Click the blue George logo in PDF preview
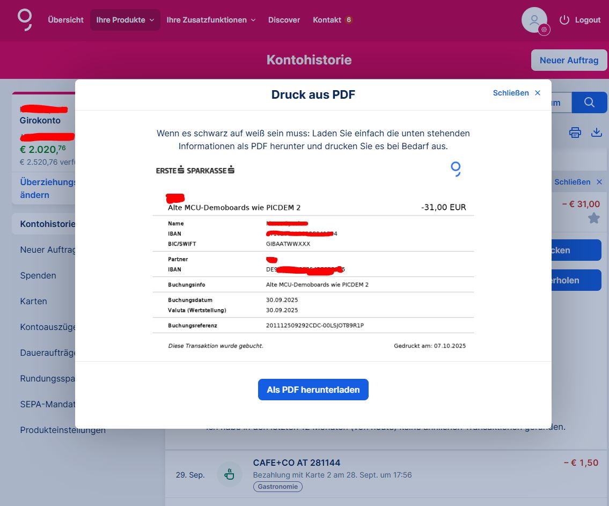The image size is (609, 506). coord(456,169)
